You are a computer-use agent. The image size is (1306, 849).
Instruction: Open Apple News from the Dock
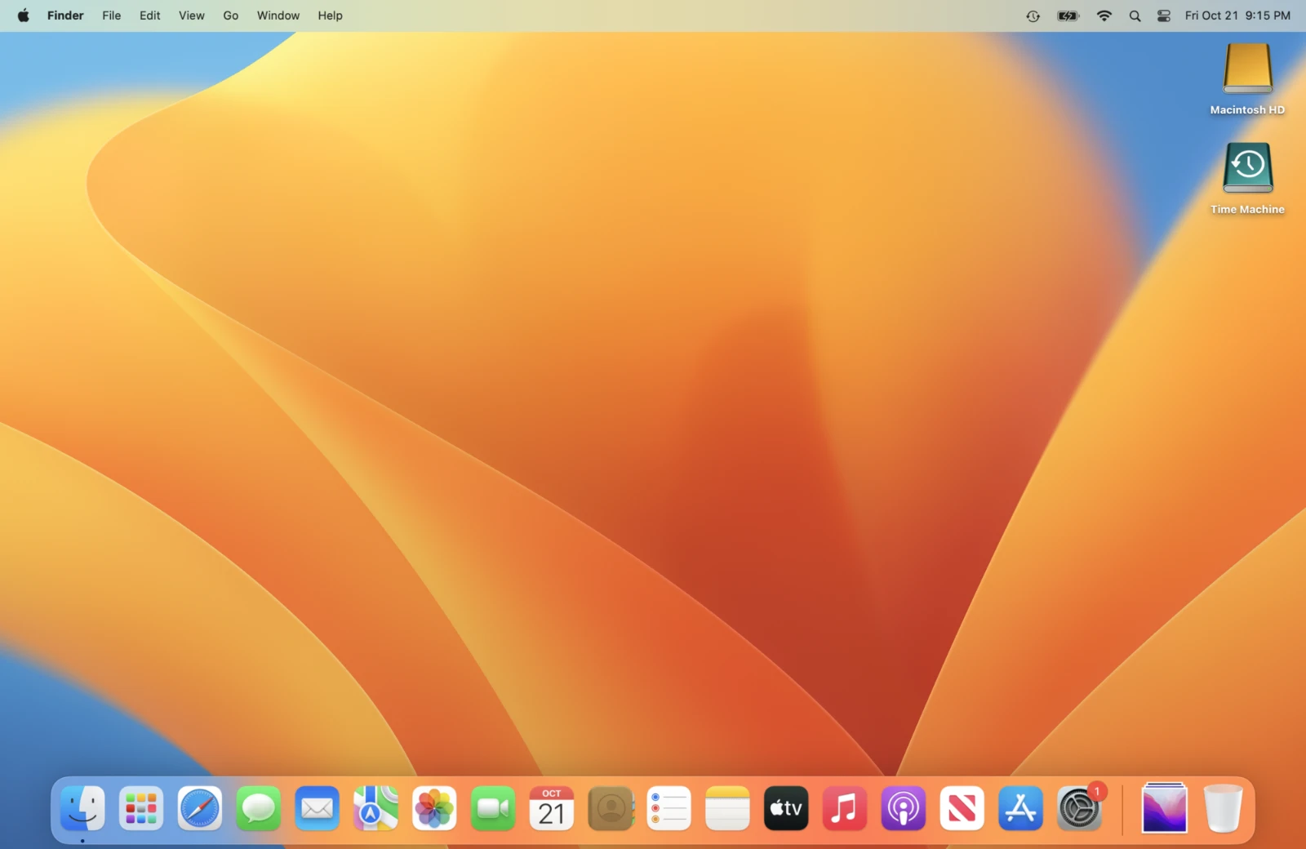tap(961, 808)
